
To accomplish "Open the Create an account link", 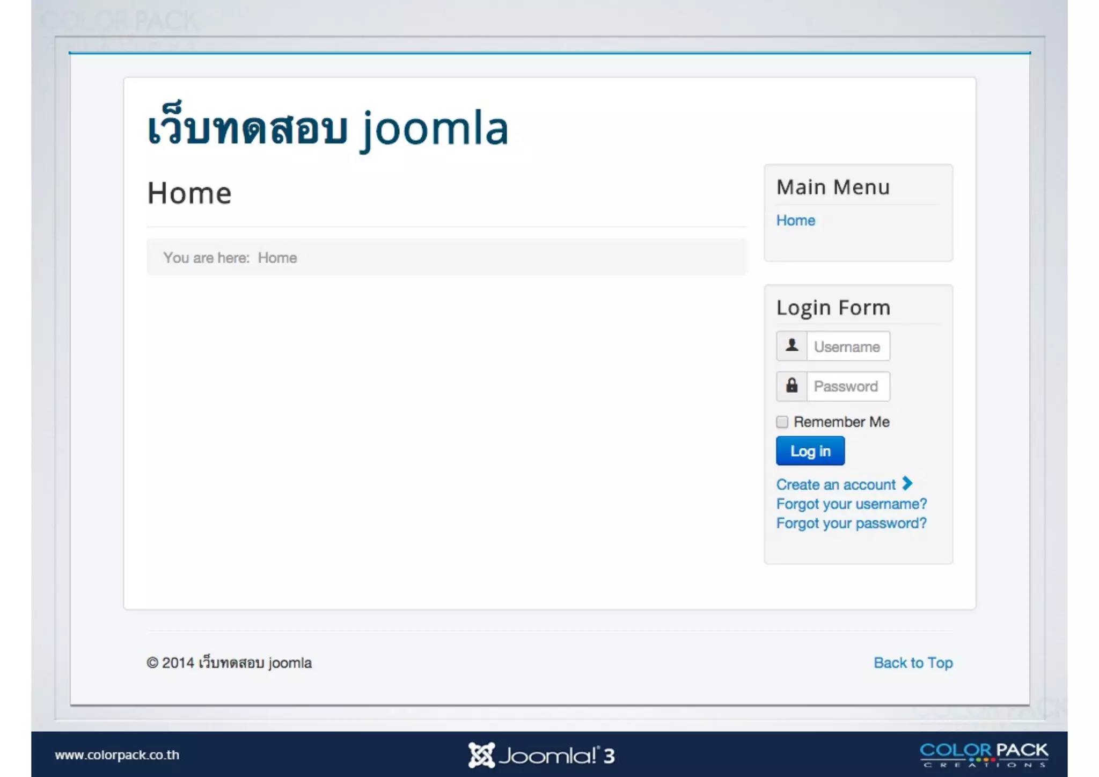I will [836, 484].
